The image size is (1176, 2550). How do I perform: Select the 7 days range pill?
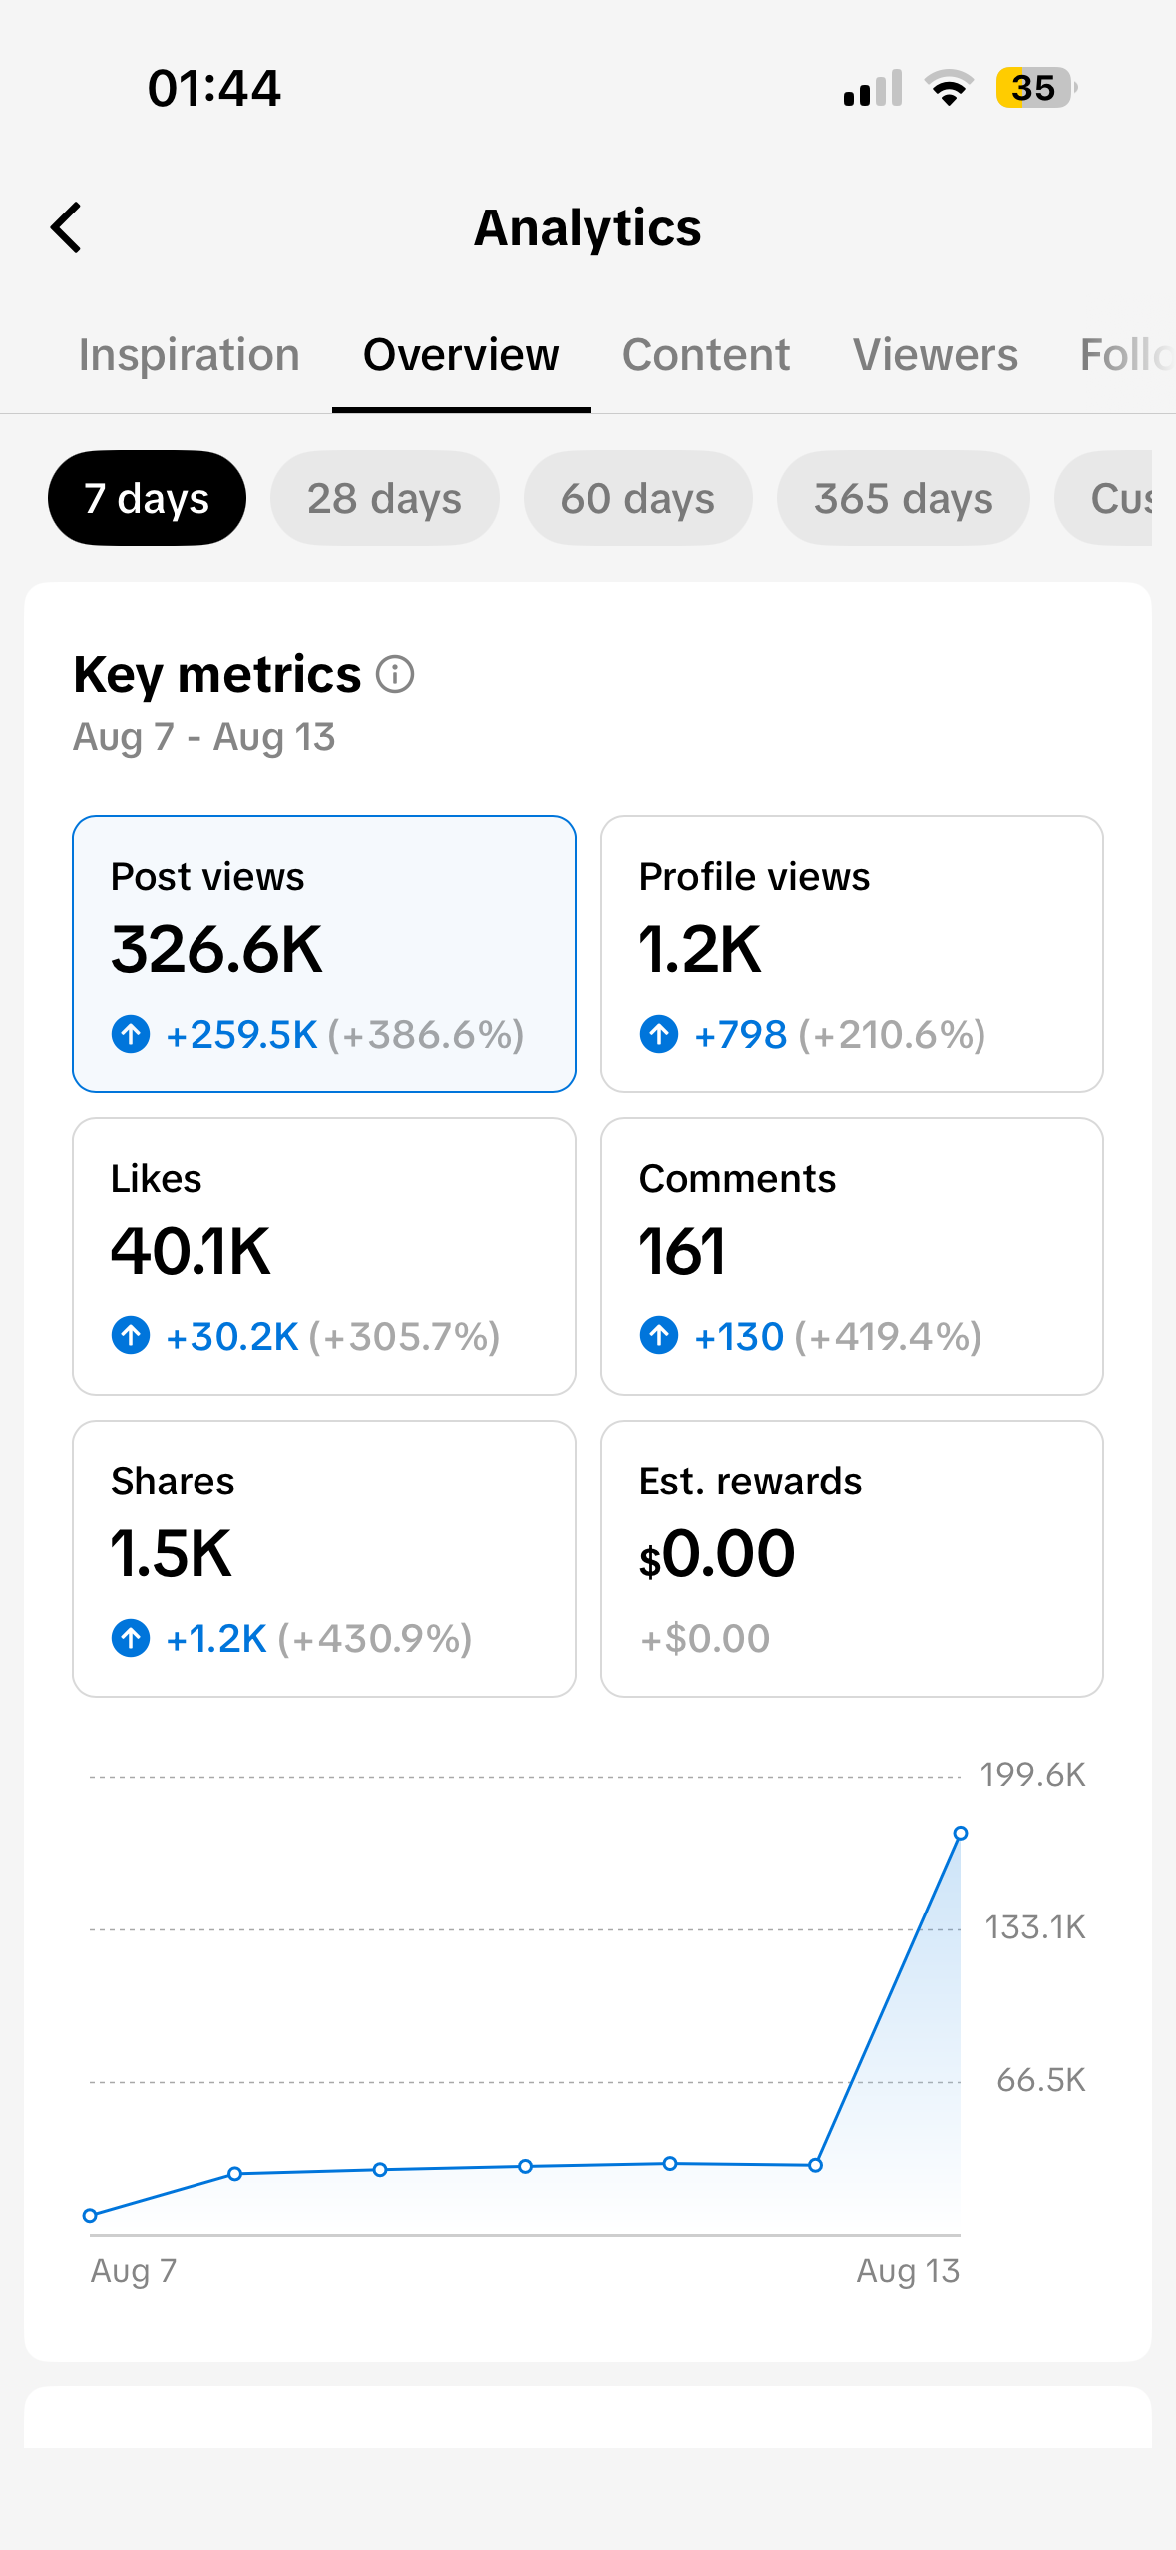147,498
